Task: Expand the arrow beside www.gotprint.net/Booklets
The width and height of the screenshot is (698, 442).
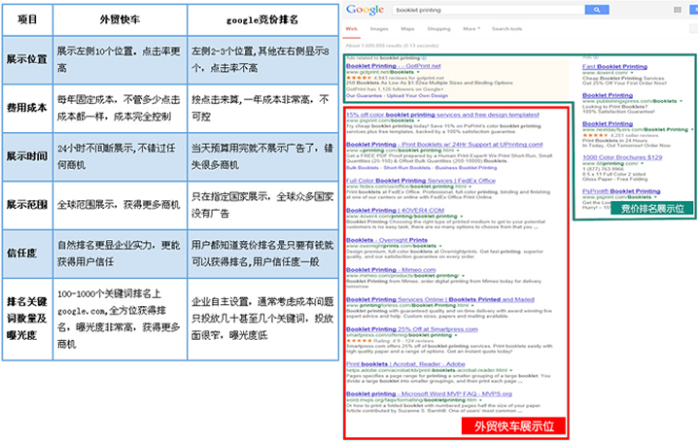Action: click(x=418, y=72)
